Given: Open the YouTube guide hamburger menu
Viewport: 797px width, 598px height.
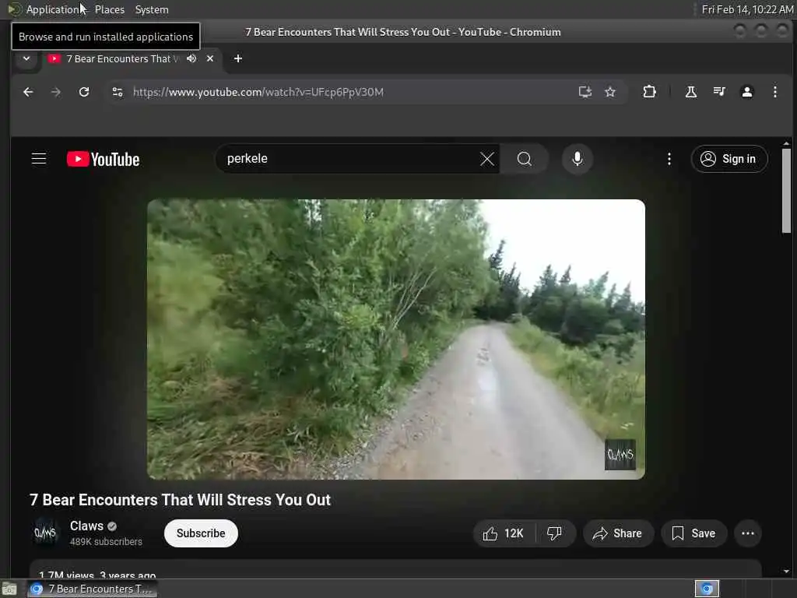Looking at the screenshot, I should (x=39, y=159).
